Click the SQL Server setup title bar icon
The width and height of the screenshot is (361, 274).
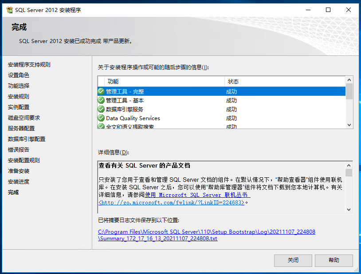9,10
